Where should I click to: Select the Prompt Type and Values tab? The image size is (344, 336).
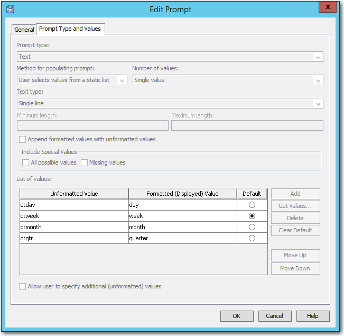[70, 29]
